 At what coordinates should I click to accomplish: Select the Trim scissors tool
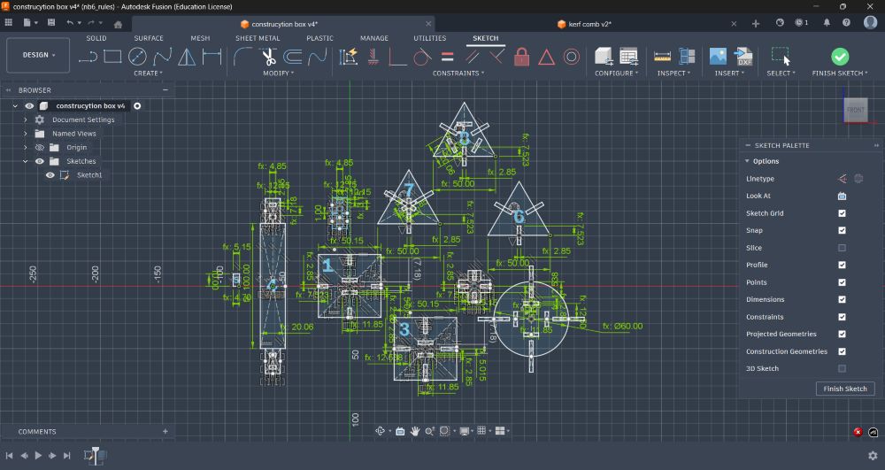[268, 57]
